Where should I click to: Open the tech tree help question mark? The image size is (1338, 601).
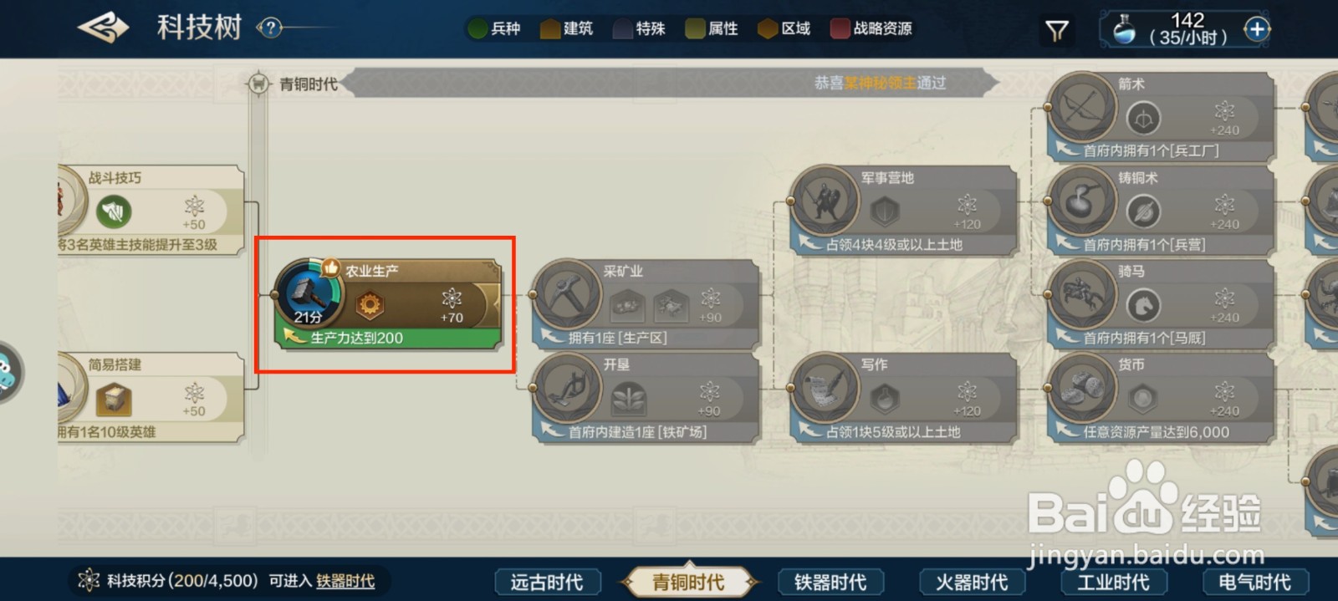point(269,28)
